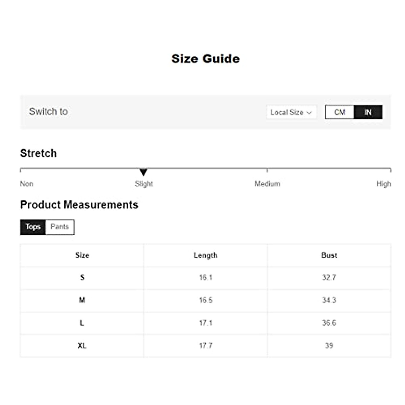Click the Size Guide heading
The width and height of the screenshot is (405, 405).
click(x=206, y=59)
